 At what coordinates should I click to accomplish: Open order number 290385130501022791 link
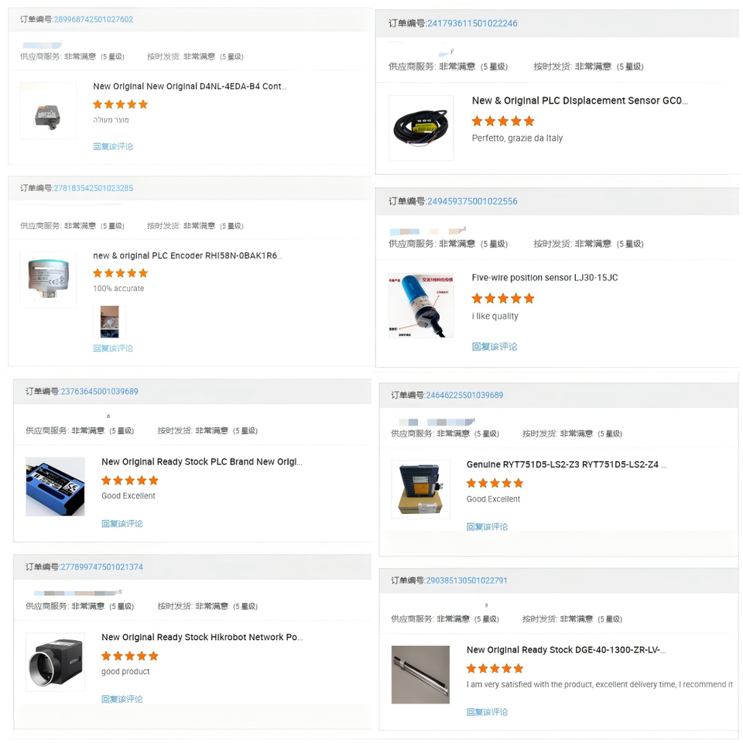click(466, 580)
